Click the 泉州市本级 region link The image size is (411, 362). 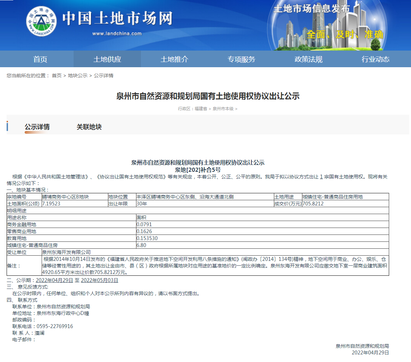(x=223, y=109)
